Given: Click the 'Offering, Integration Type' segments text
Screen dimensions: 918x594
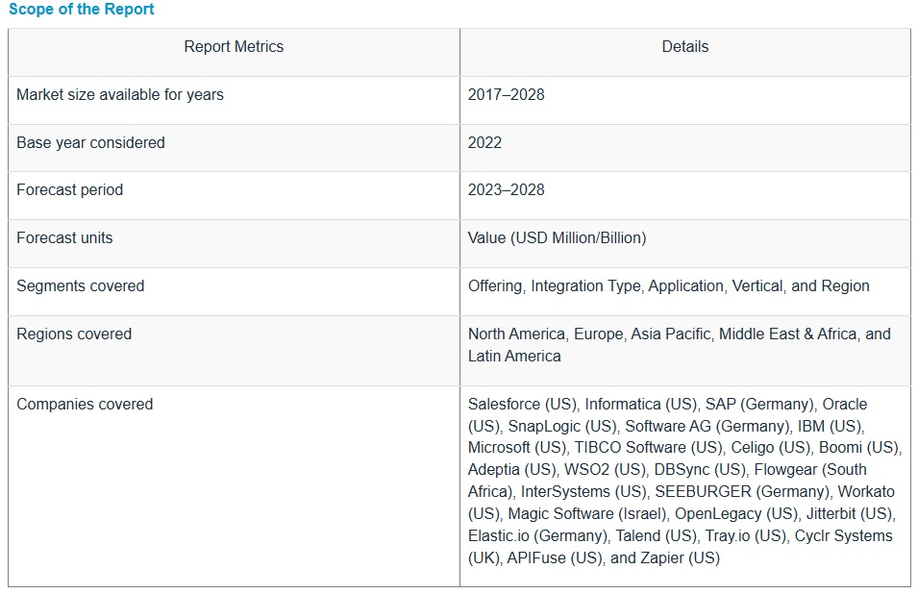Looking at the screenshot, I should pos(557,285).
